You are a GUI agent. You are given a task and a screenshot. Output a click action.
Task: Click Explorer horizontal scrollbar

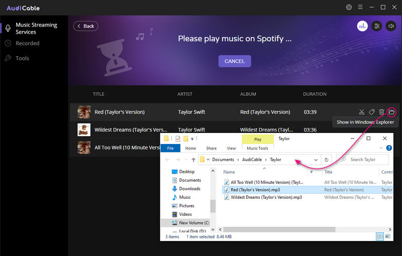(279, 229)
